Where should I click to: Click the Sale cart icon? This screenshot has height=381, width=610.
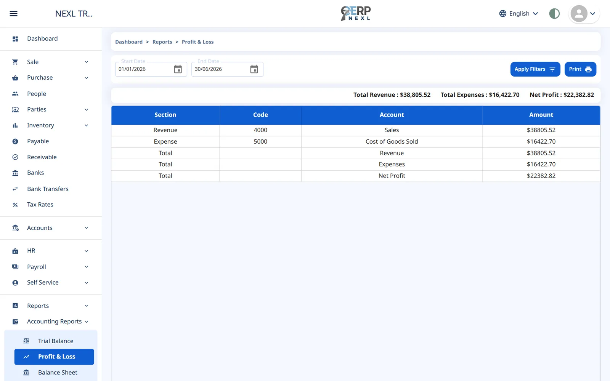(x=15, y=62)
